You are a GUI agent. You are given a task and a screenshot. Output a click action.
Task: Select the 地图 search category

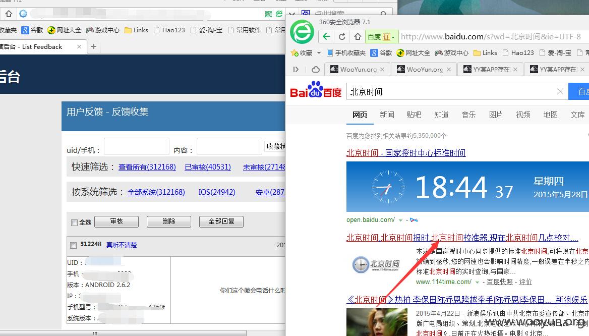tap(550, 115)
